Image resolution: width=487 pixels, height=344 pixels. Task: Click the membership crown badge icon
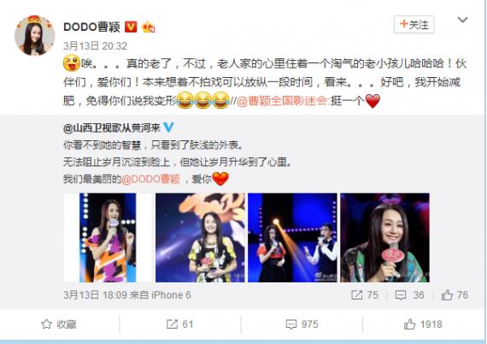(149, 27)
